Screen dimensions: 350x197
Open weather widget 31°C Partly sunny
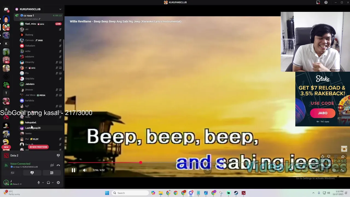(12, 193)
